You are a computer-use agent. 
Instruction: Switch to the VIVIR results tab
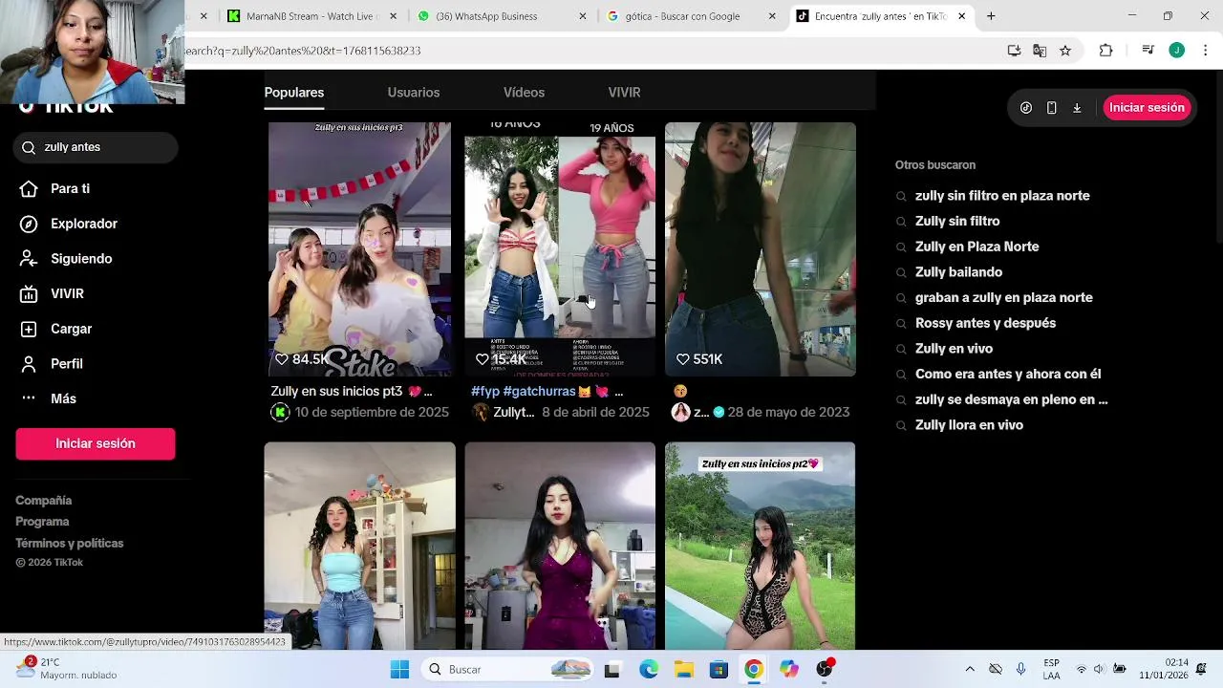pyautogui.click(x=624, y=93)
